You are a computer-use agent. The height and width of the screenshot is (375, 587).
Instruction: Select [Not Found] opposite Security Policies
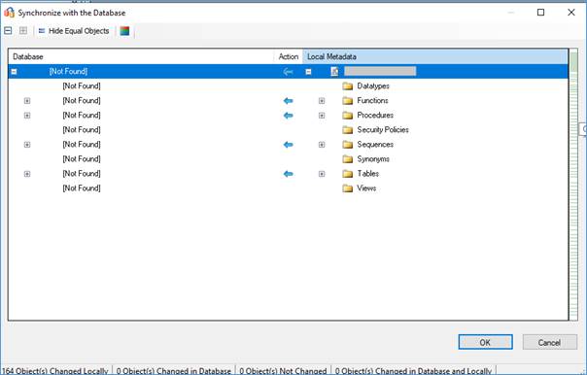pos(82,130)
